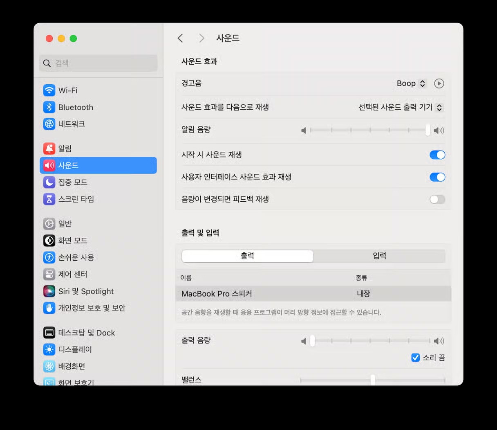The image size is (497, 430).
Task: Disable 시작 시 사운드 재생 toggle
Action: (437, 155)
